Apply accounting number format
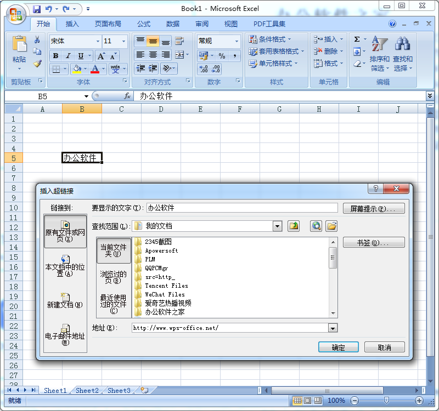 click(204, 56)
